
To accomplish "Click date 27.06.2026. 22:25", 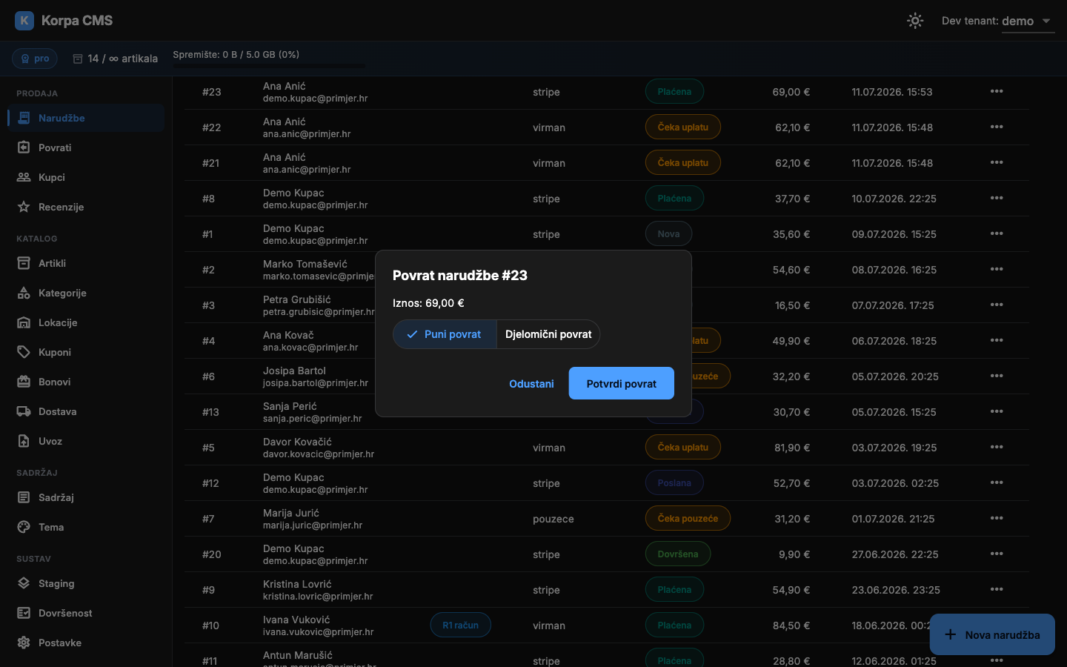I will (895, 554).
